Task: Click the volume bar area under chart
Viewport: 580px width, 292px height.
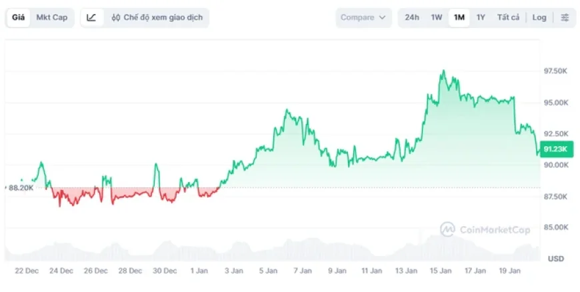Action: pyautogui.click(x=267, y=250)
